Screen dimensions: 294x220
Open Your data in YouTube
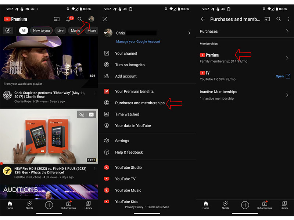pyautogui.click(x=147, y=126)
